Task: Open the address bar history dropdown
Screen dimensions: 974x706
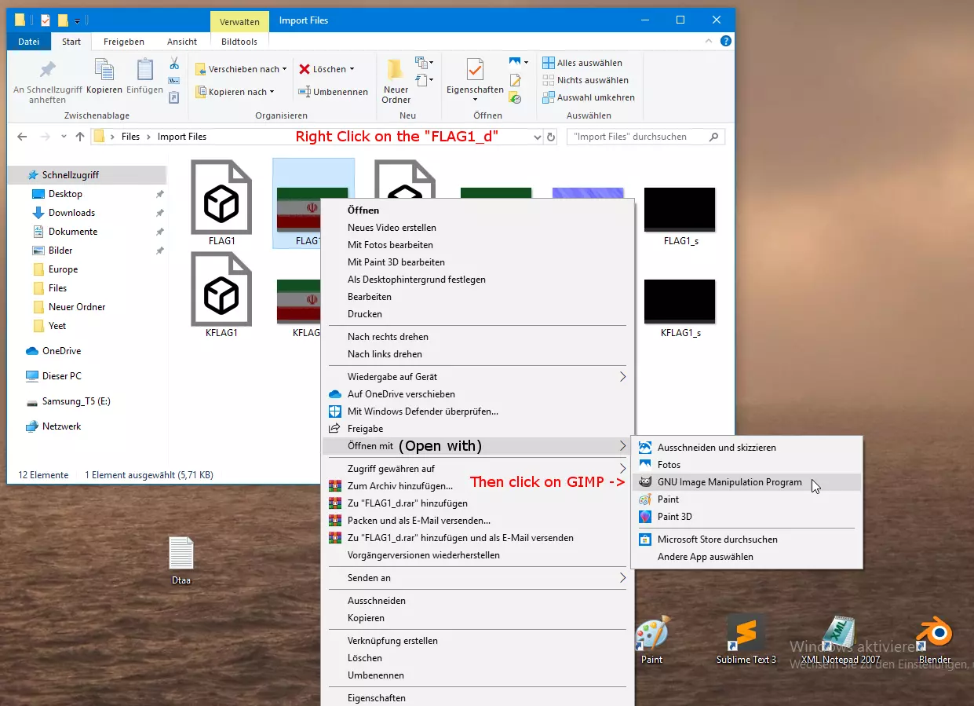Action: pyautogui.click(x=538, y=137)
